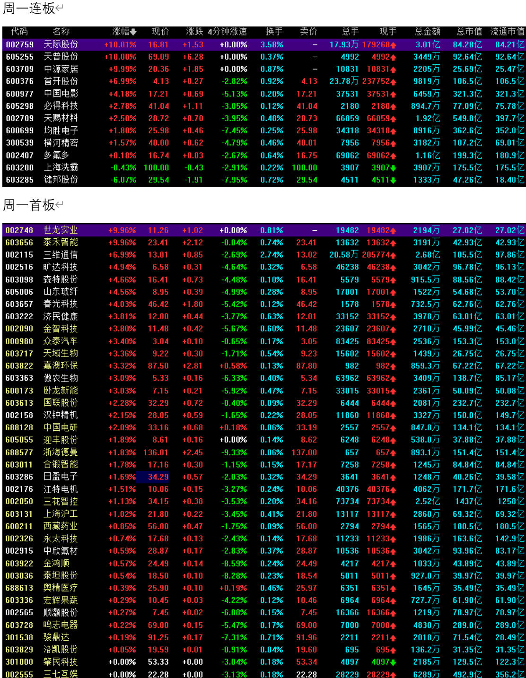This screenshot has width=526, height=678.
Task: Click the 周一首板 heading text
Action: (x=29, y=205)
